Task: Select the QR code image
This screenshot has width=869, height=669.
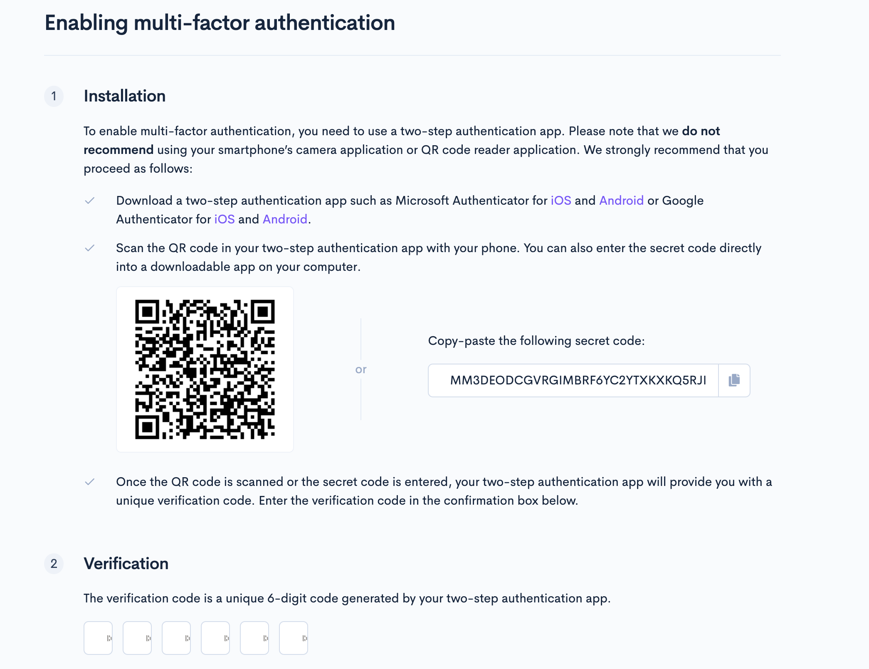Action: pyautogui.click(x=205, y=369)
